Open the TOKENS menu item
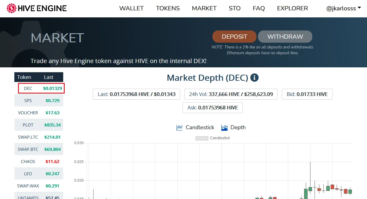Screen dimensions: 367x199 168,8
